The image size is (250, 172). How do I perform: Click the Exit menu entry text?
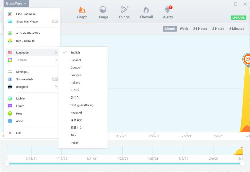pyautogui.click(x=18, y=133)
